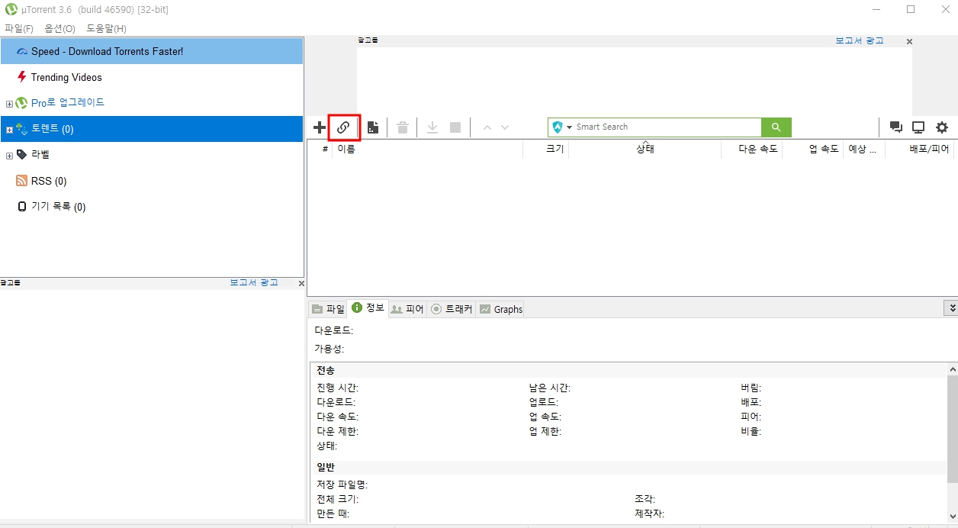Click the 일반 section heading
958x528 pixels.
(326, 467)
